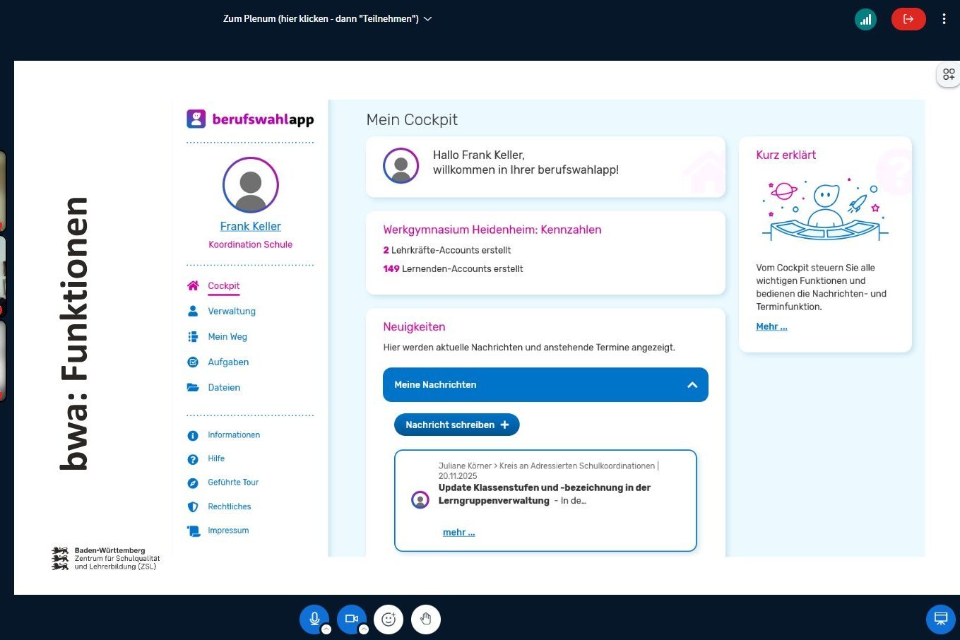Open the layout grid icon at the right edge
The height and width of the screenshot is (640, 960).
click(948, 74)
